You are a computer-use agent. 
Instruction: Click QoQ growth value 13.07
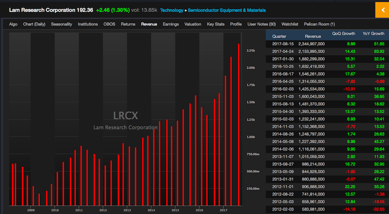pyautogui.click(x=350, y=112)
